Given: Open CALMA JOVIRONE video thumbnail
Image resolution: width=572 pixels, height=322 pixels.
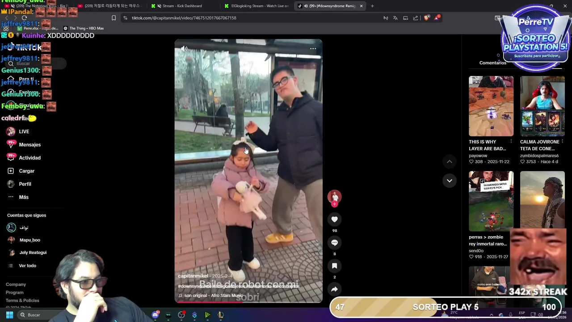Looking at the screenshot, I should pyautogui.click(x=543, y=106).
